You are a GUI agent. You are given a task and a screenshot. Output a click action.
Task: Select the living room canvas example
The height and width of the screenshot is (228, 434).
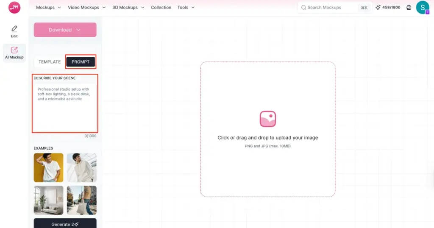[48, 200]
